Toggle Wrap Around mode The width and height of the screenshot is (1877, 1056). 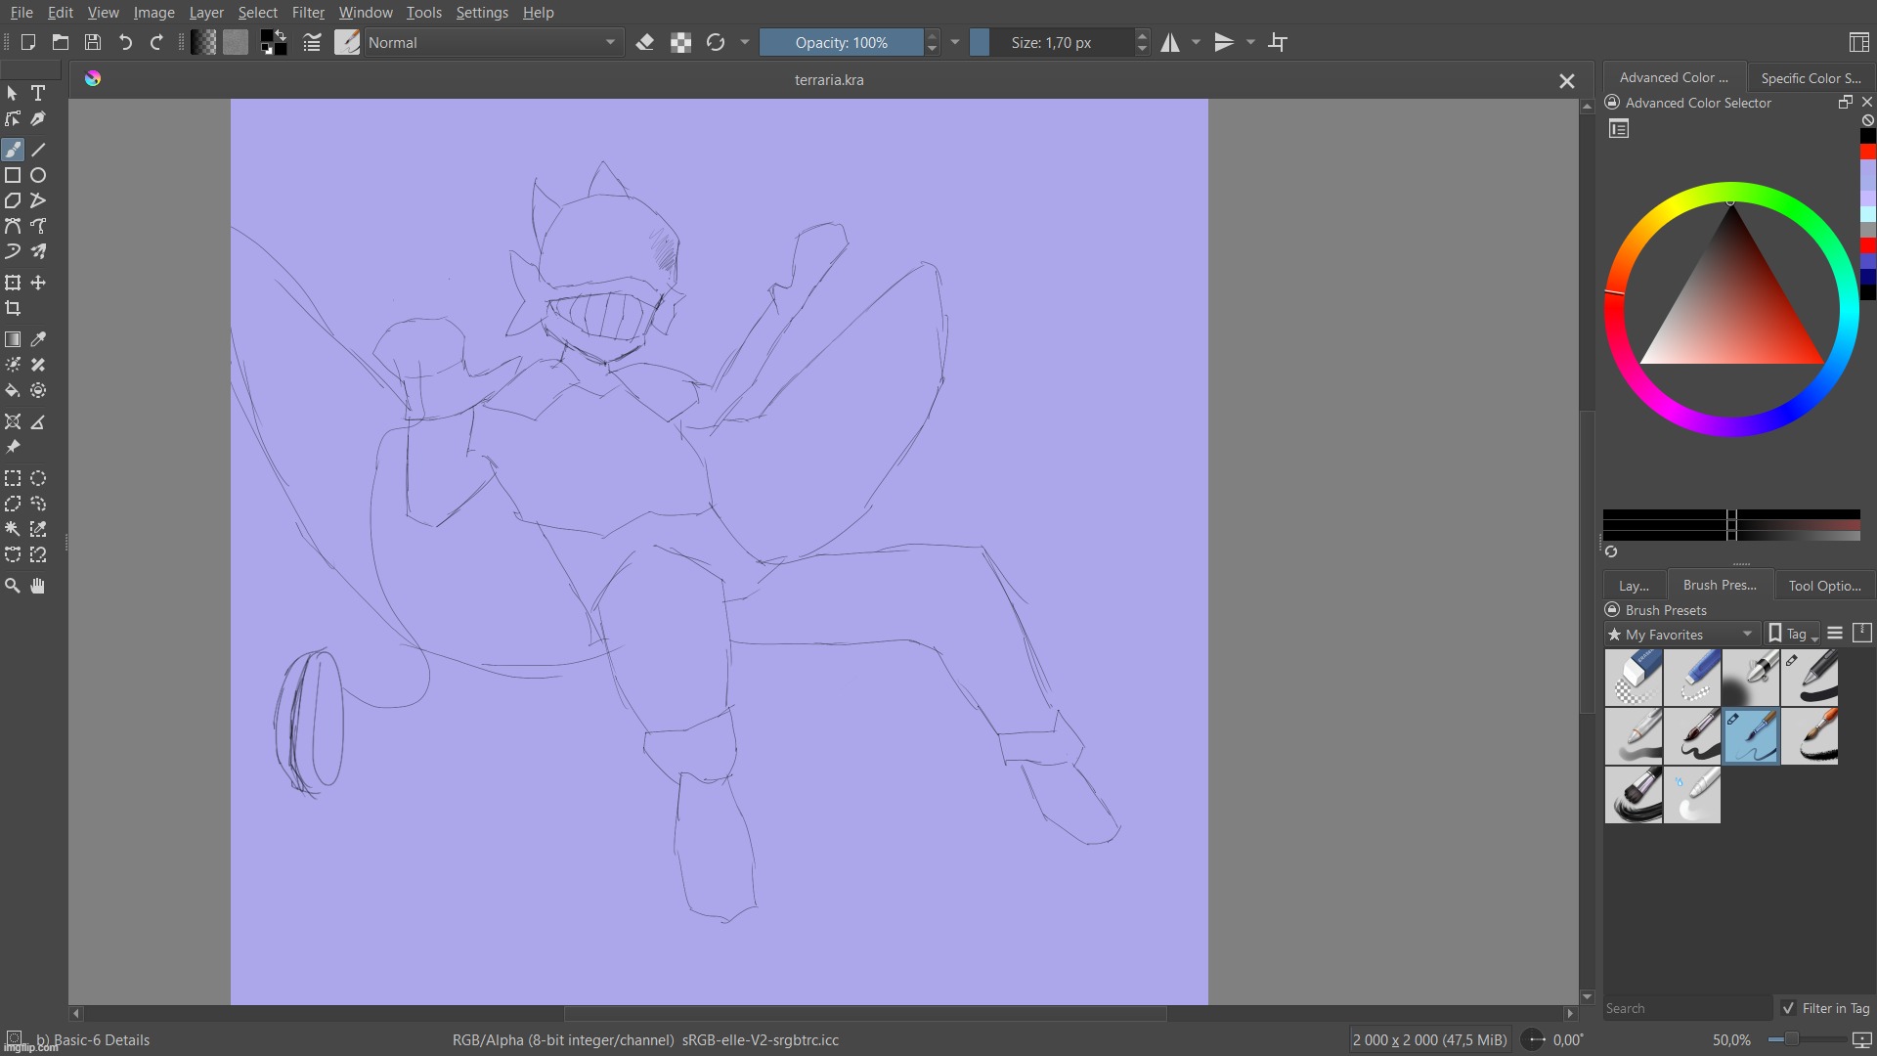(1278, 42)
